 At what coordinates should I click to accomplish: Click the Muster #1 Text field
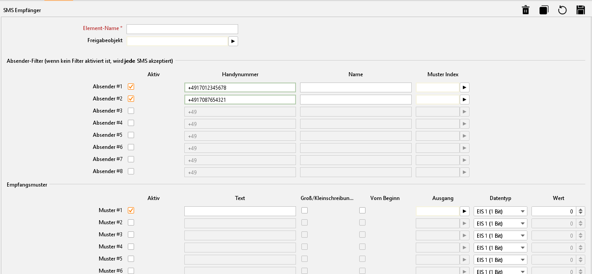coord(240,211)
